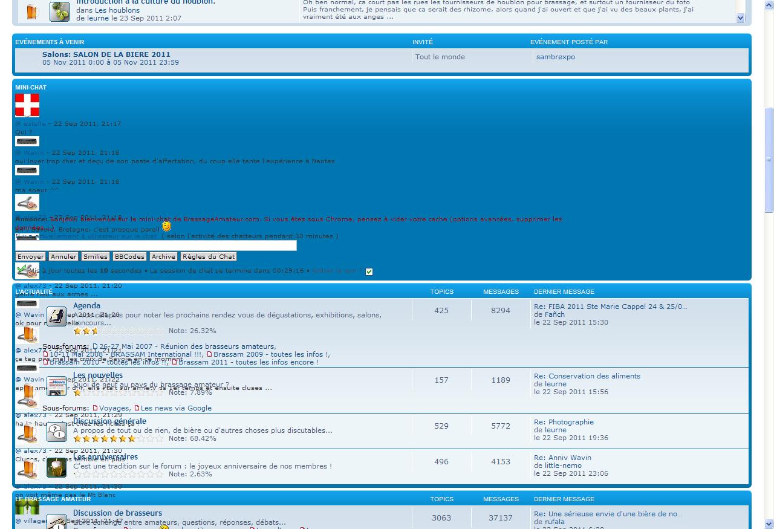Click the Discussion de brasseurs messages count '37137'
The width and height of the screenshot is (774, 529).
[x=501, y=518]
